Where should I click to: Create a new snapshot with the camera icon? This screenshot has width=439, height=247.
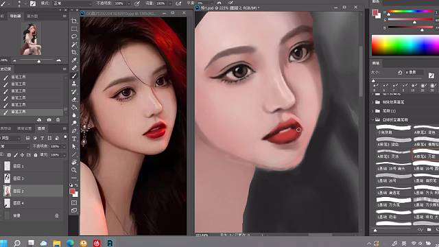[x=49, y=120]
